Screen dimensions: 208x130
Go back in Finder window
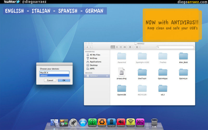point(87,47)
